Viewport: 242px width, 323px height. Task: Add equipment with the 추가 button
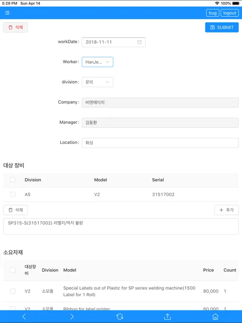pos(226,210)
